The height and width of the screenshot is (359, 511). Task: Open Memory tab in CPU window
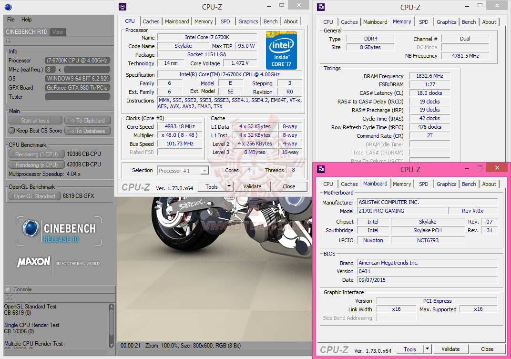coord(204,21)
